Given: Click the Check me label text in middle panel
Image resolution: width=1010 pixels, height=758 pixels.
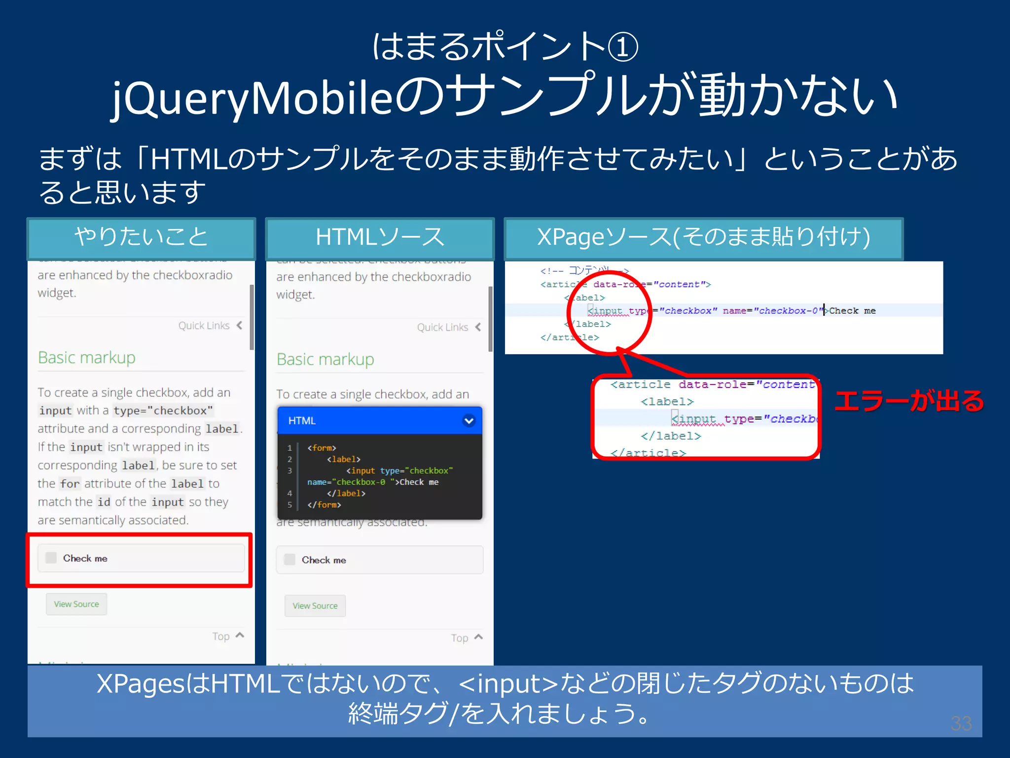Looking at the screenshot, I should click(324, 560).
